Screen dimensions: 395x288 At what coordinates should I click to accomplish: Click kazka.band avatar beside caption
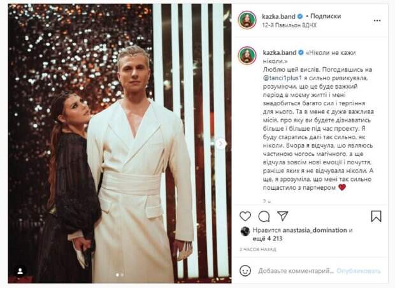coord(247,55)
